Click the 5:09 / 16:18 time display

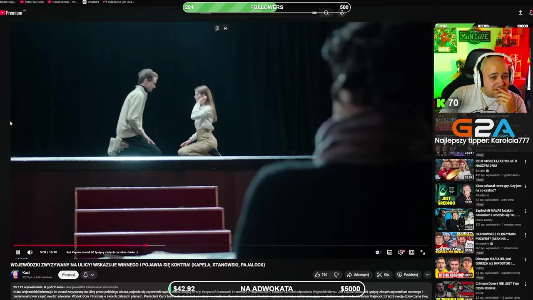[x=48, y=252]
